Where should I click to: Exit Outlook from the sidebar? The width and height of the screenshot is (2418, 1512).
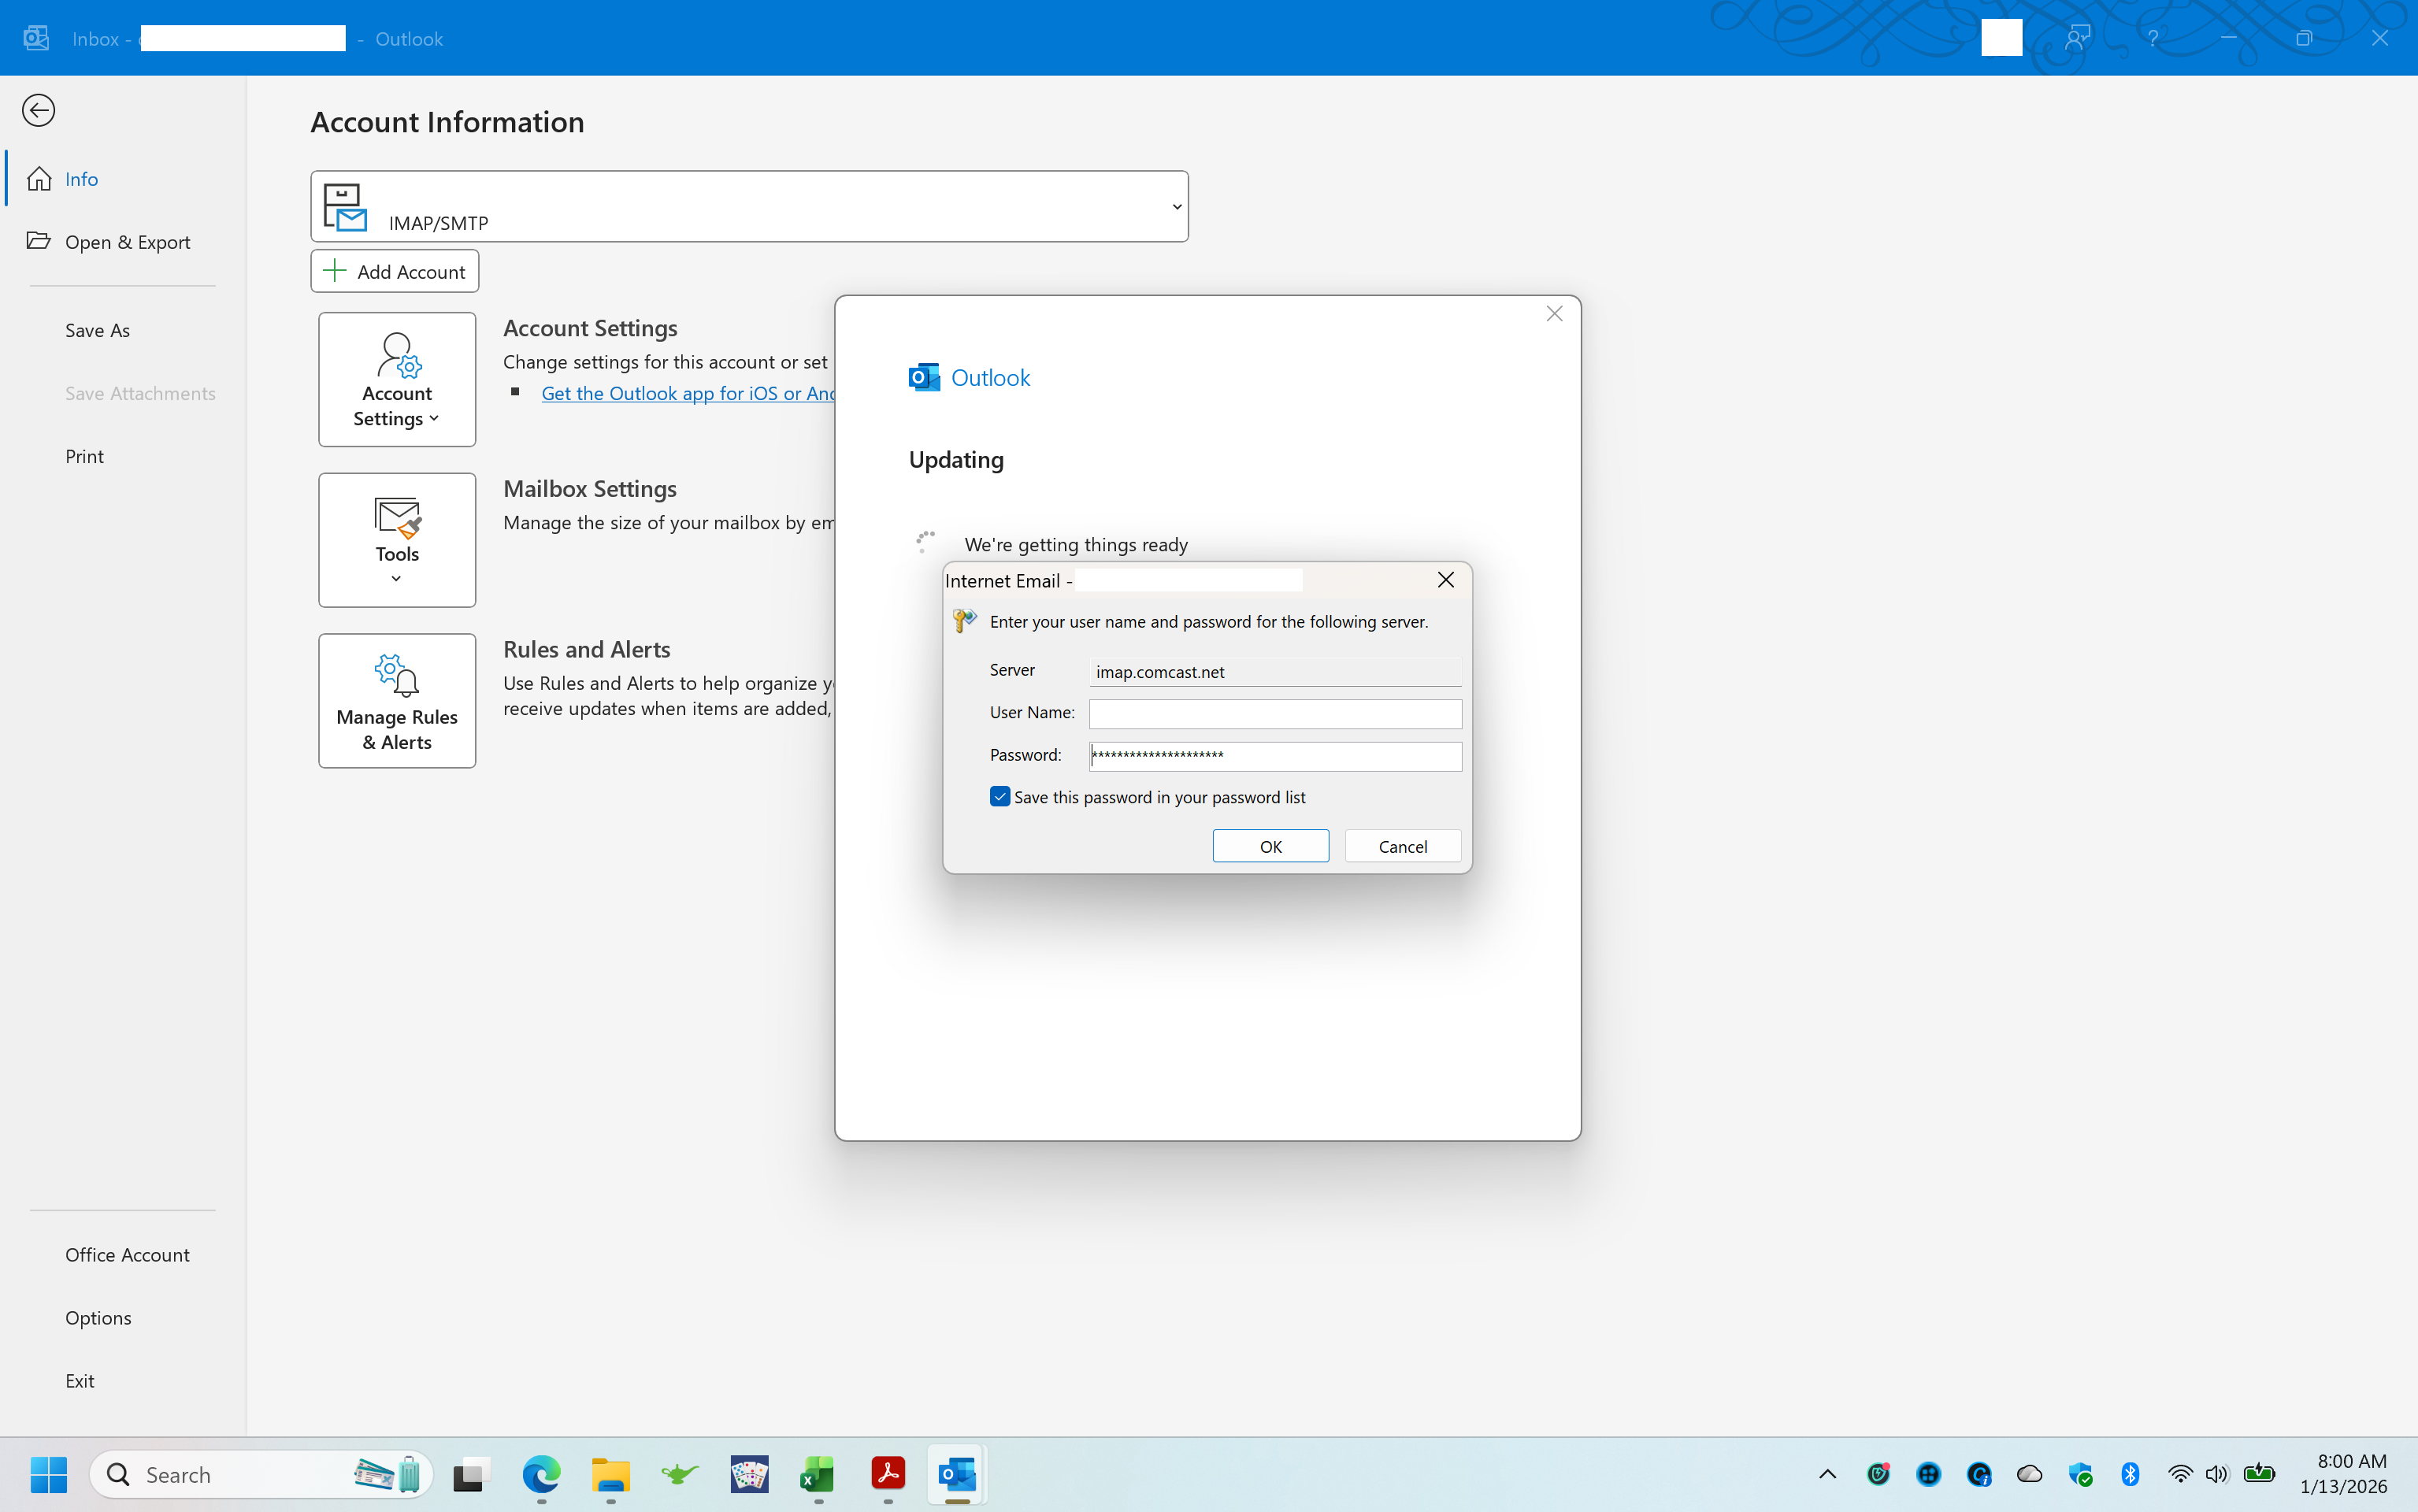[79, 1380]
